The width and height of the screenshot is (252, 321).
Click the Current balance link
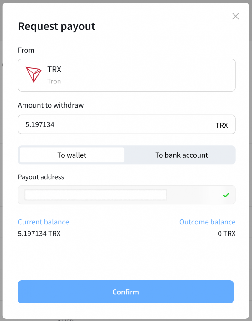tap(44, 222)
